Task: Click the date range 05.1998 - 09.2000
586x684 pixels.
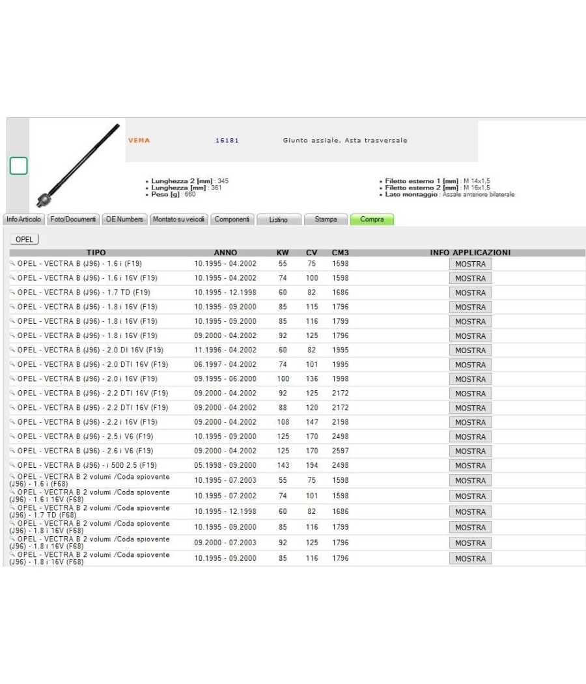Action: [225, 465]
